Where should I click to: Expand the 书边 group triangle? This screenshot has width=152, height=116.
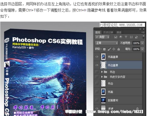(102, 72)
